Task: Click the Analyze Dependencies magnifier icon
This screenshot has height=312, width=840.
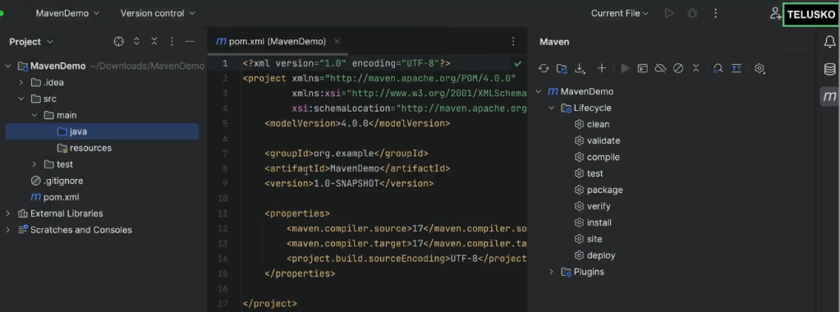Action: click(x=718, y=68)
